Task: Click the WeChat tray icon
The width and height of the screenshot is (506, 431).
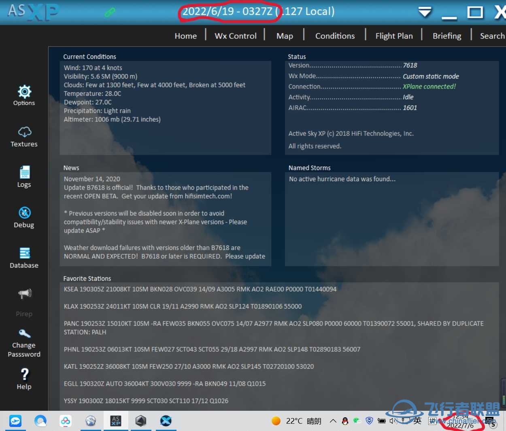Action: 357,421
